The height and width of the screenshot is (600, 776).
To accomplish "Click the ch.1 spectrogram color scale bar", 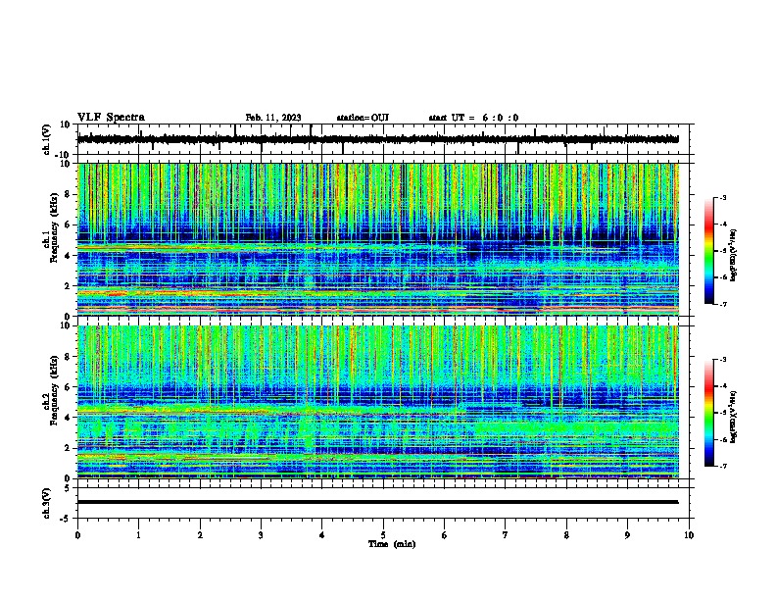I will (x=709, y=250).
